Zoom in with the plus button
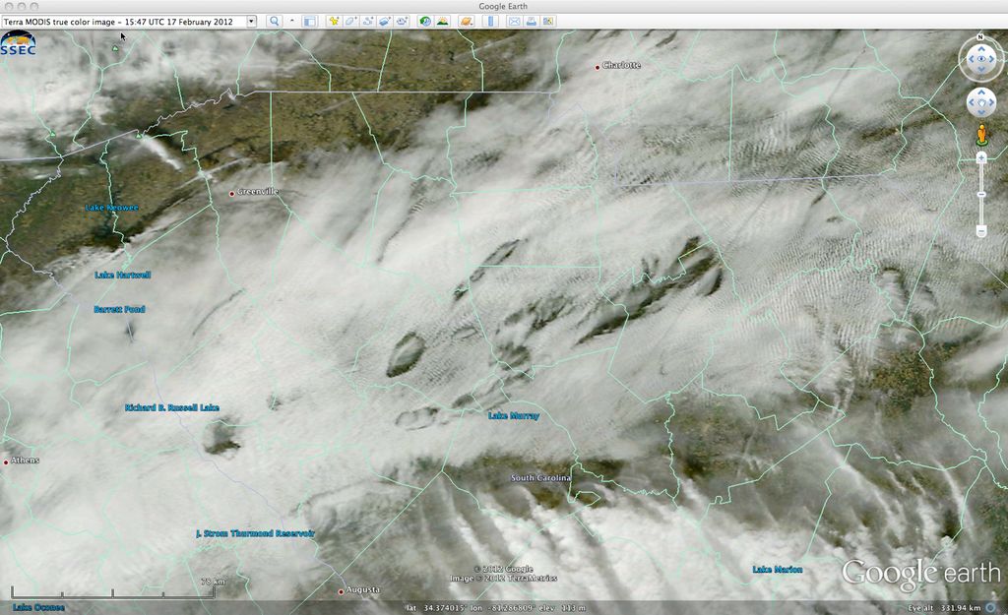 981,158
